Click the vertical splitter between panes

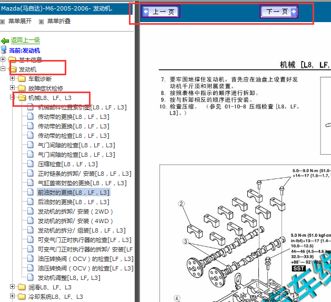coord(137,151)
